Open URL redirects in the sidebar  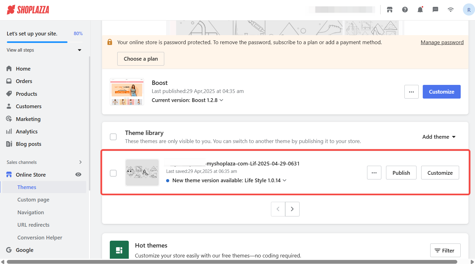click(33, 225)
